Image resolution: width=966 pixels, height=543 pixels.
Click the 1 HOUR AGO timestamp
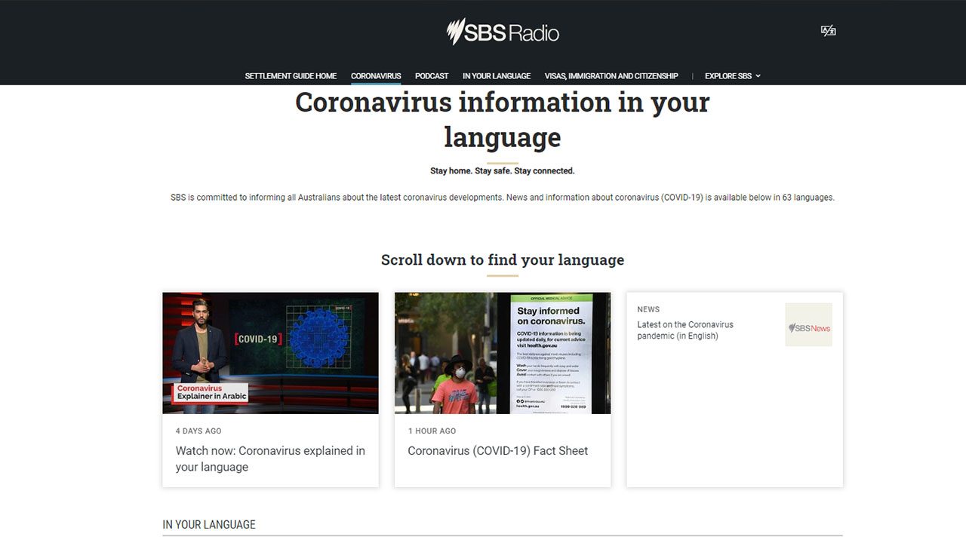tap(432, 431)
